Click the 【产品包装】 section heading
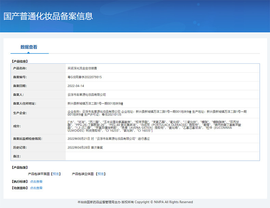270x208 pixels. [x=20, y=168]
